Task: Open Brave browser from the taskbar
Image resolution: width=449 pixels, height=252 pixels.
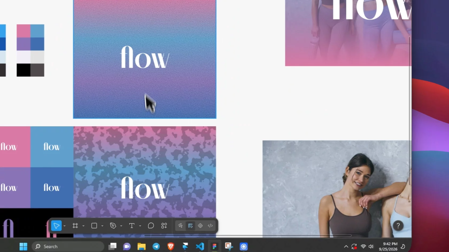Action: pyautogui.click(x=171, y=246)
